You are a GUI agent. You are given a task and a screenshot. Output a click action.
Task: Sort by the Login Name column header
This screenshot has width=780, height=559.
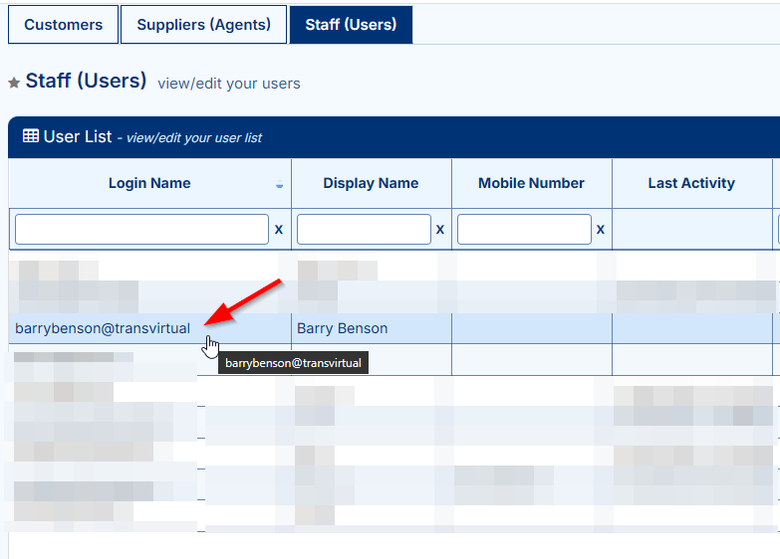(x=149, y=183)
